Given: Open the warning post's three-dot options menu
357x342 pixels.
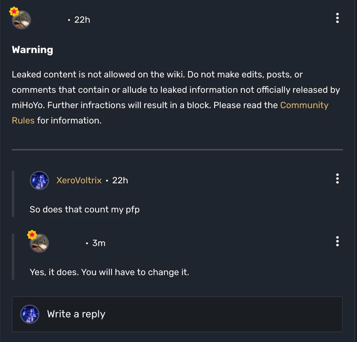Looking at the screenshot, I should [x=337, y=18].
